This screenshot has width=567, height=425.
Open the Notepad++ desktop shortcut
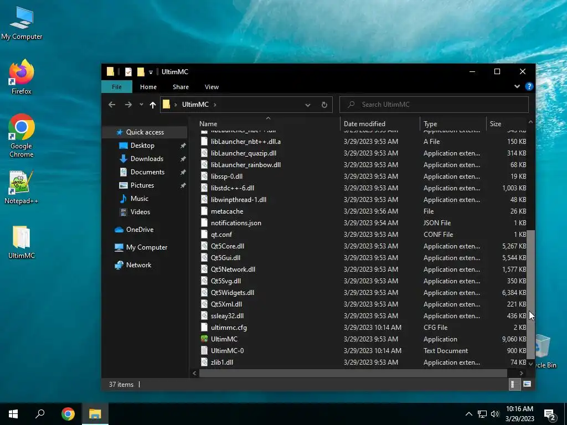point(22,187)
